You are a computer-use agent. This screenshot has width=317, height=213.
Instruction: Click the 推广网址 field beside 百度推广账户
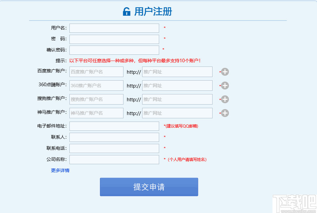click(177, 71)
